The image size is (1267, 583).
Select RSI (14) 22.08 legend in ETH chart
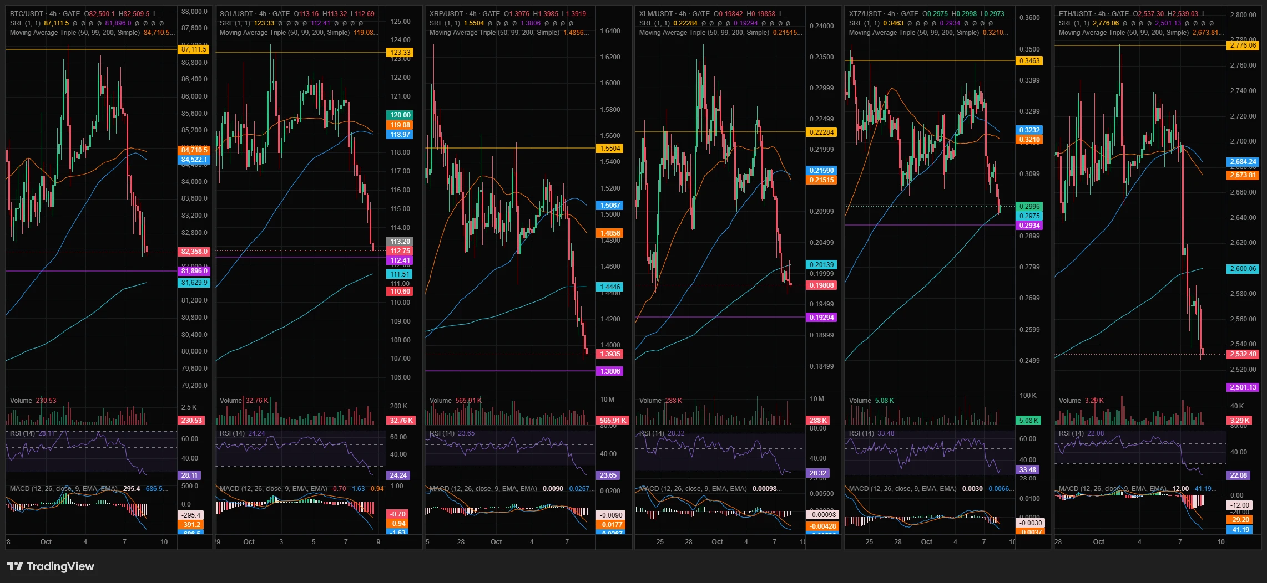tap(1082, 433)
